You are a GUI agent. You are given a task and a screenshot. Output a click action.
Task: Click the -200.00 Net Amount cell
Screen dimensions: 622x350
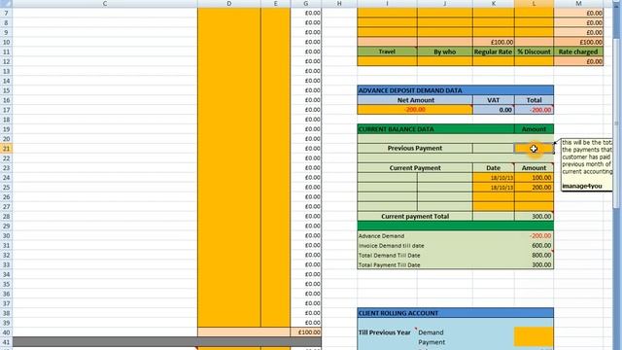pyautogui.click(x=415, y=110)
